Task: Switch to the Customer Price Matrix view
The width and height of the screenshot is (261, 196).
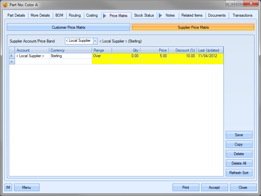Action: [x=69, y=27]
